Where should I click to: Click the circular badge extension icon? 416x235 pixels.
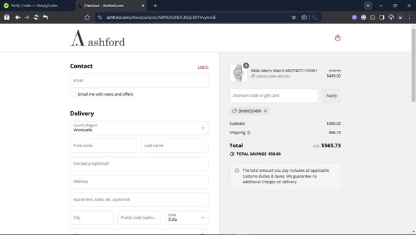[x=363, y=17]
